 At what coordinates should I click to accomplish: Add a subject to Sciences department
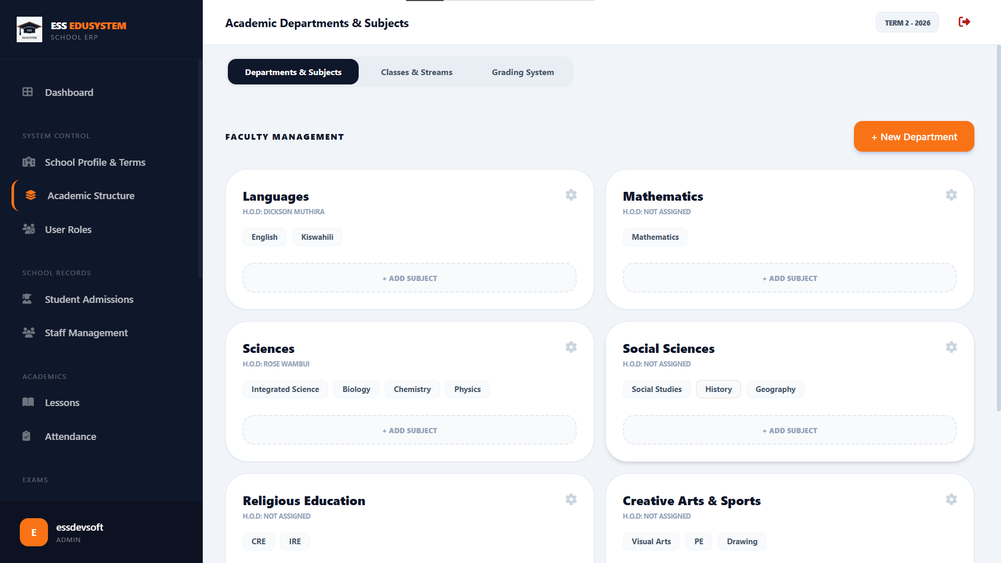tap(409, 430)
